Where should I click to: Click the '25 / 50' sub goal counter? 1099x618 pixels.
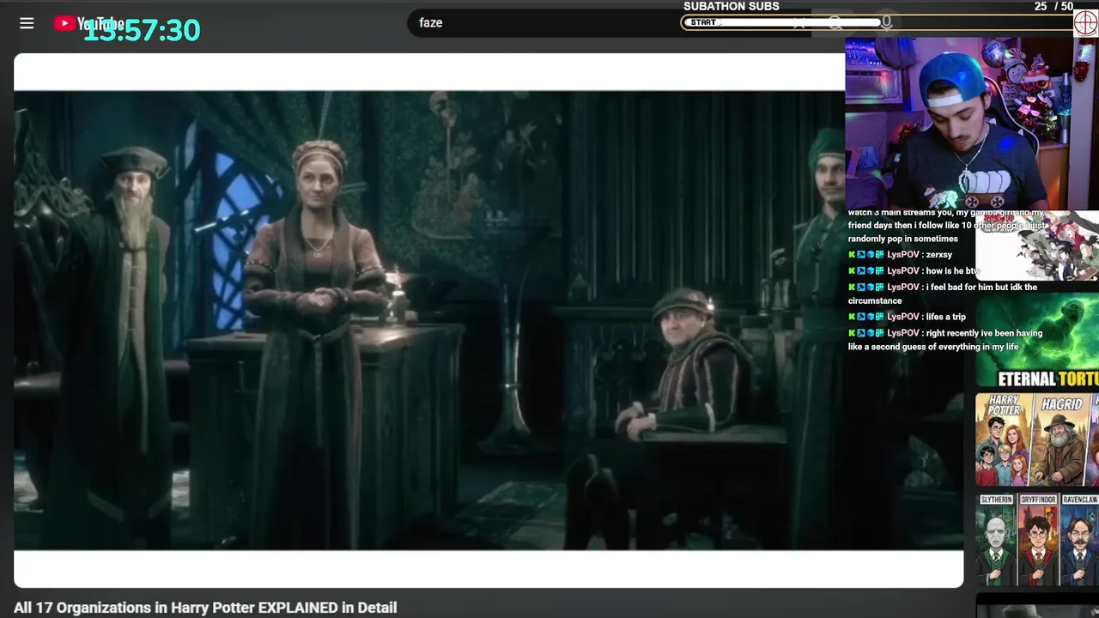[1053, 7]
